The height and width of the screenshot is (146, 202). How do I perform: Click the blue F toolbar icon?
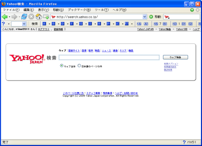[72, 24]
